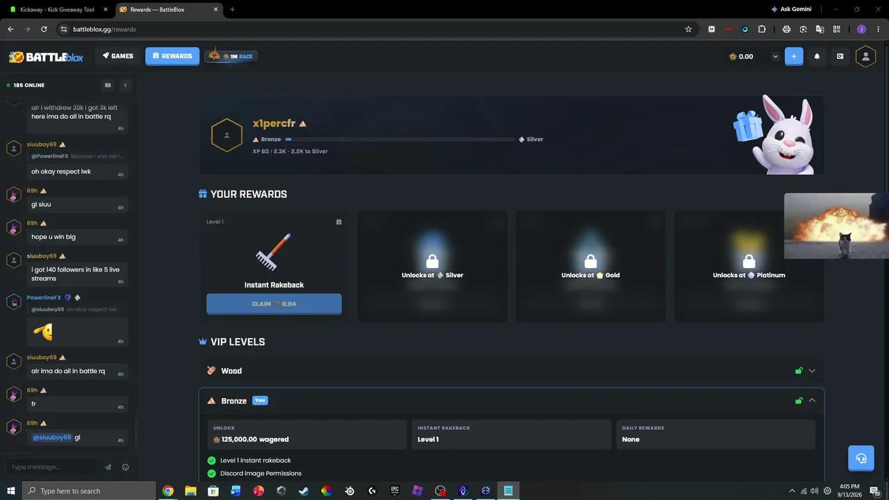This screenshot has height=500, width=889.
Task: Click the green unlock icon on the Wood row
Action: coord(799,371)
